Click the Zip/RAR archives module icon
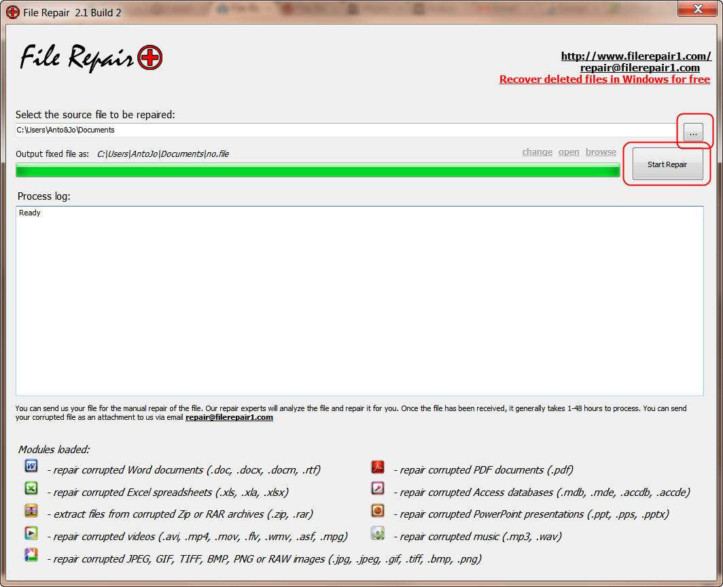Screen dimensions: 723x587 31,510
